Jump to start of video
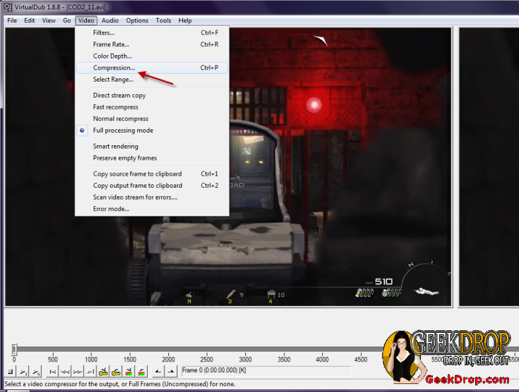The width and height of the screenshot is (519, 392). [x=52, y=371]
